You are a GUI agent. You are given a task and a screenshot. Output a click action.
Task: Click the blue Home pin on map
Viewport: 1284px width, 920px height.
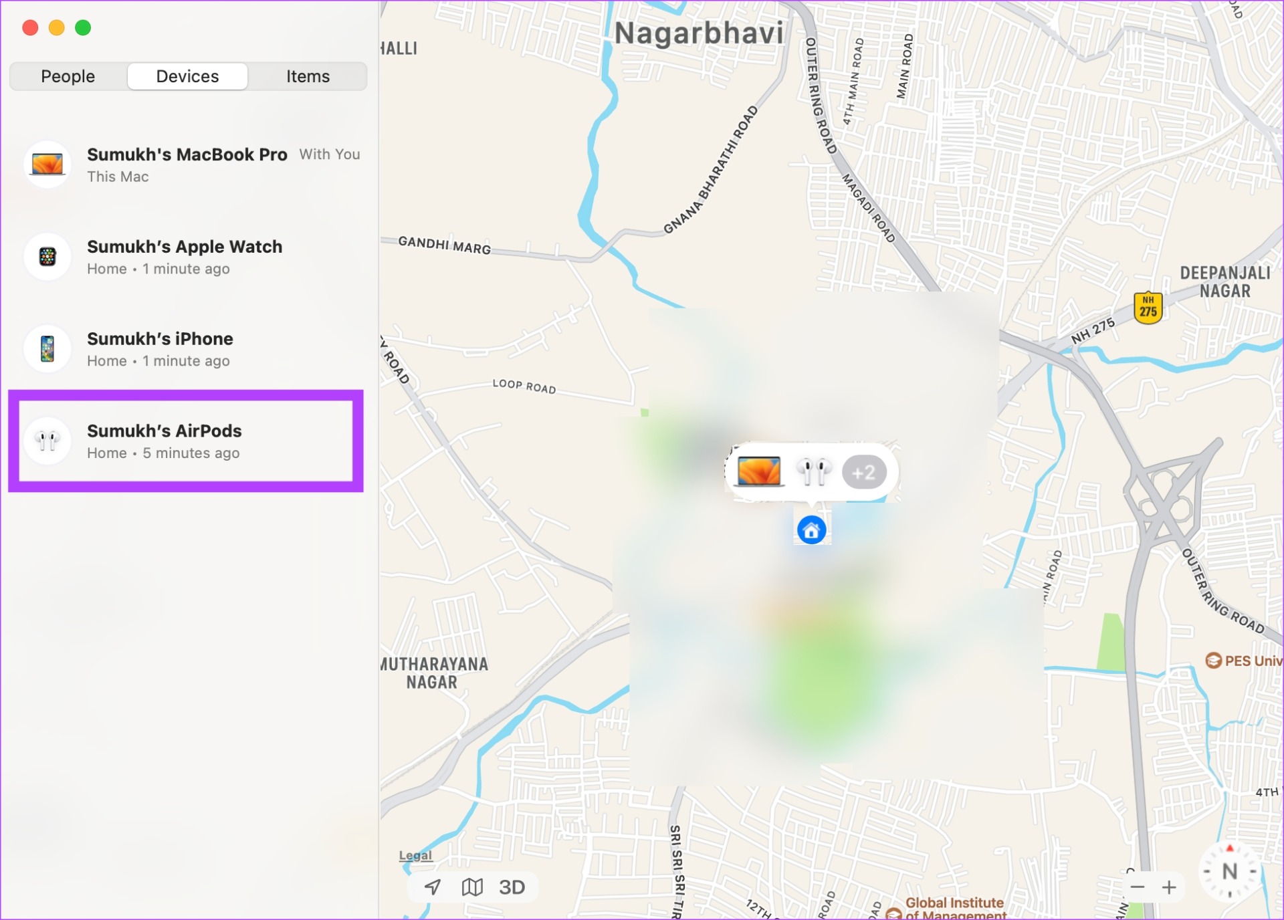pyautogui.click(x=811, y=530)
